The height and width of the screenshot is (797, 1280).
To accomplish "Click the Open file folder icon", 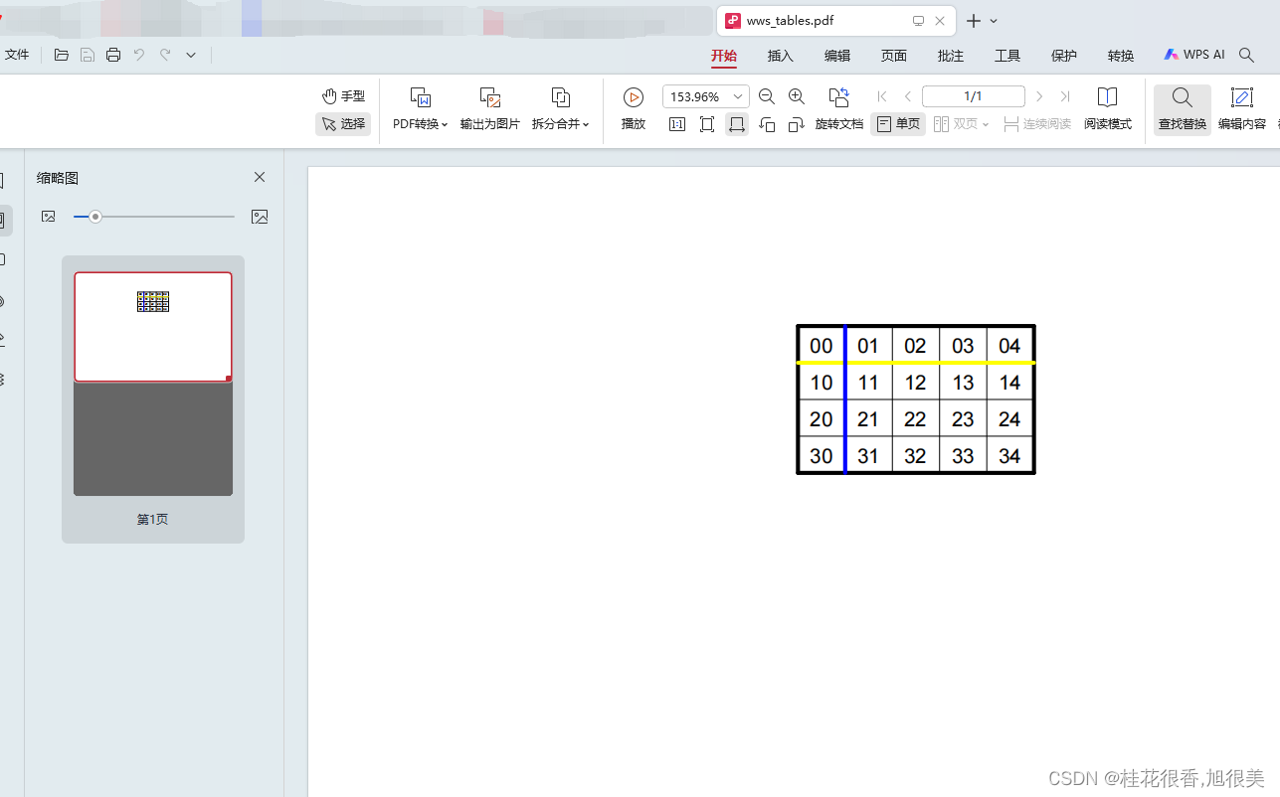I will click(x=62, y=55).
